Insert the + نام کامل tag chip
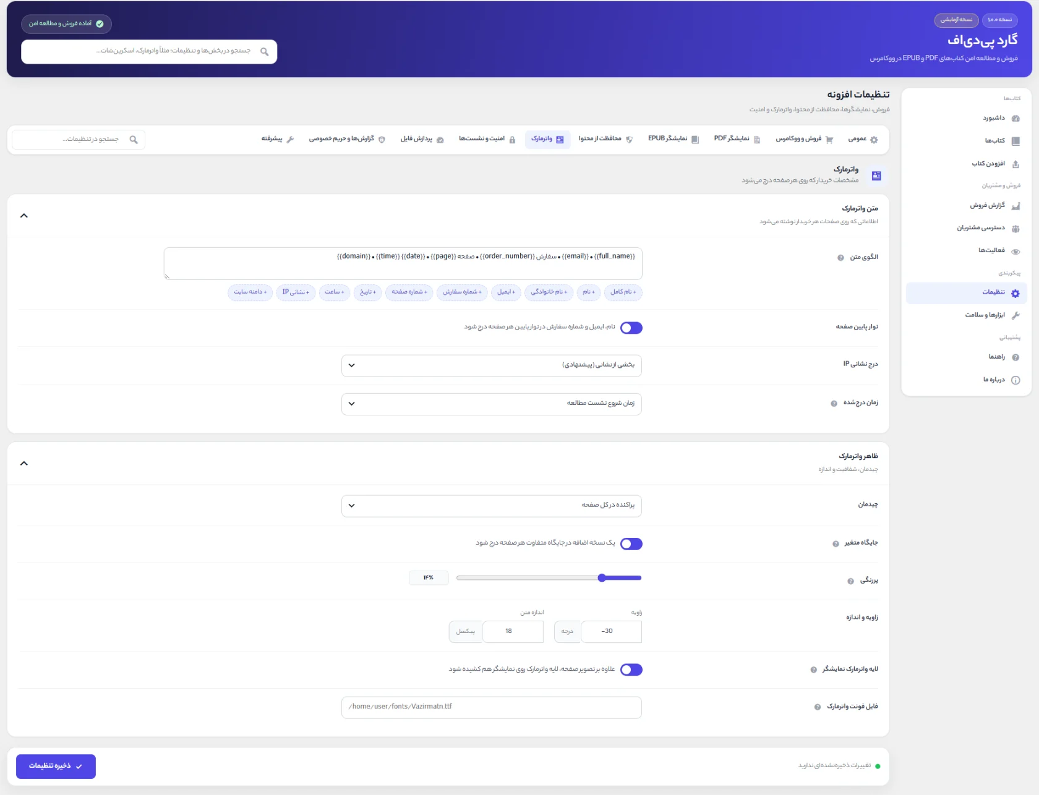1039x795 pixels. [623, 292]
